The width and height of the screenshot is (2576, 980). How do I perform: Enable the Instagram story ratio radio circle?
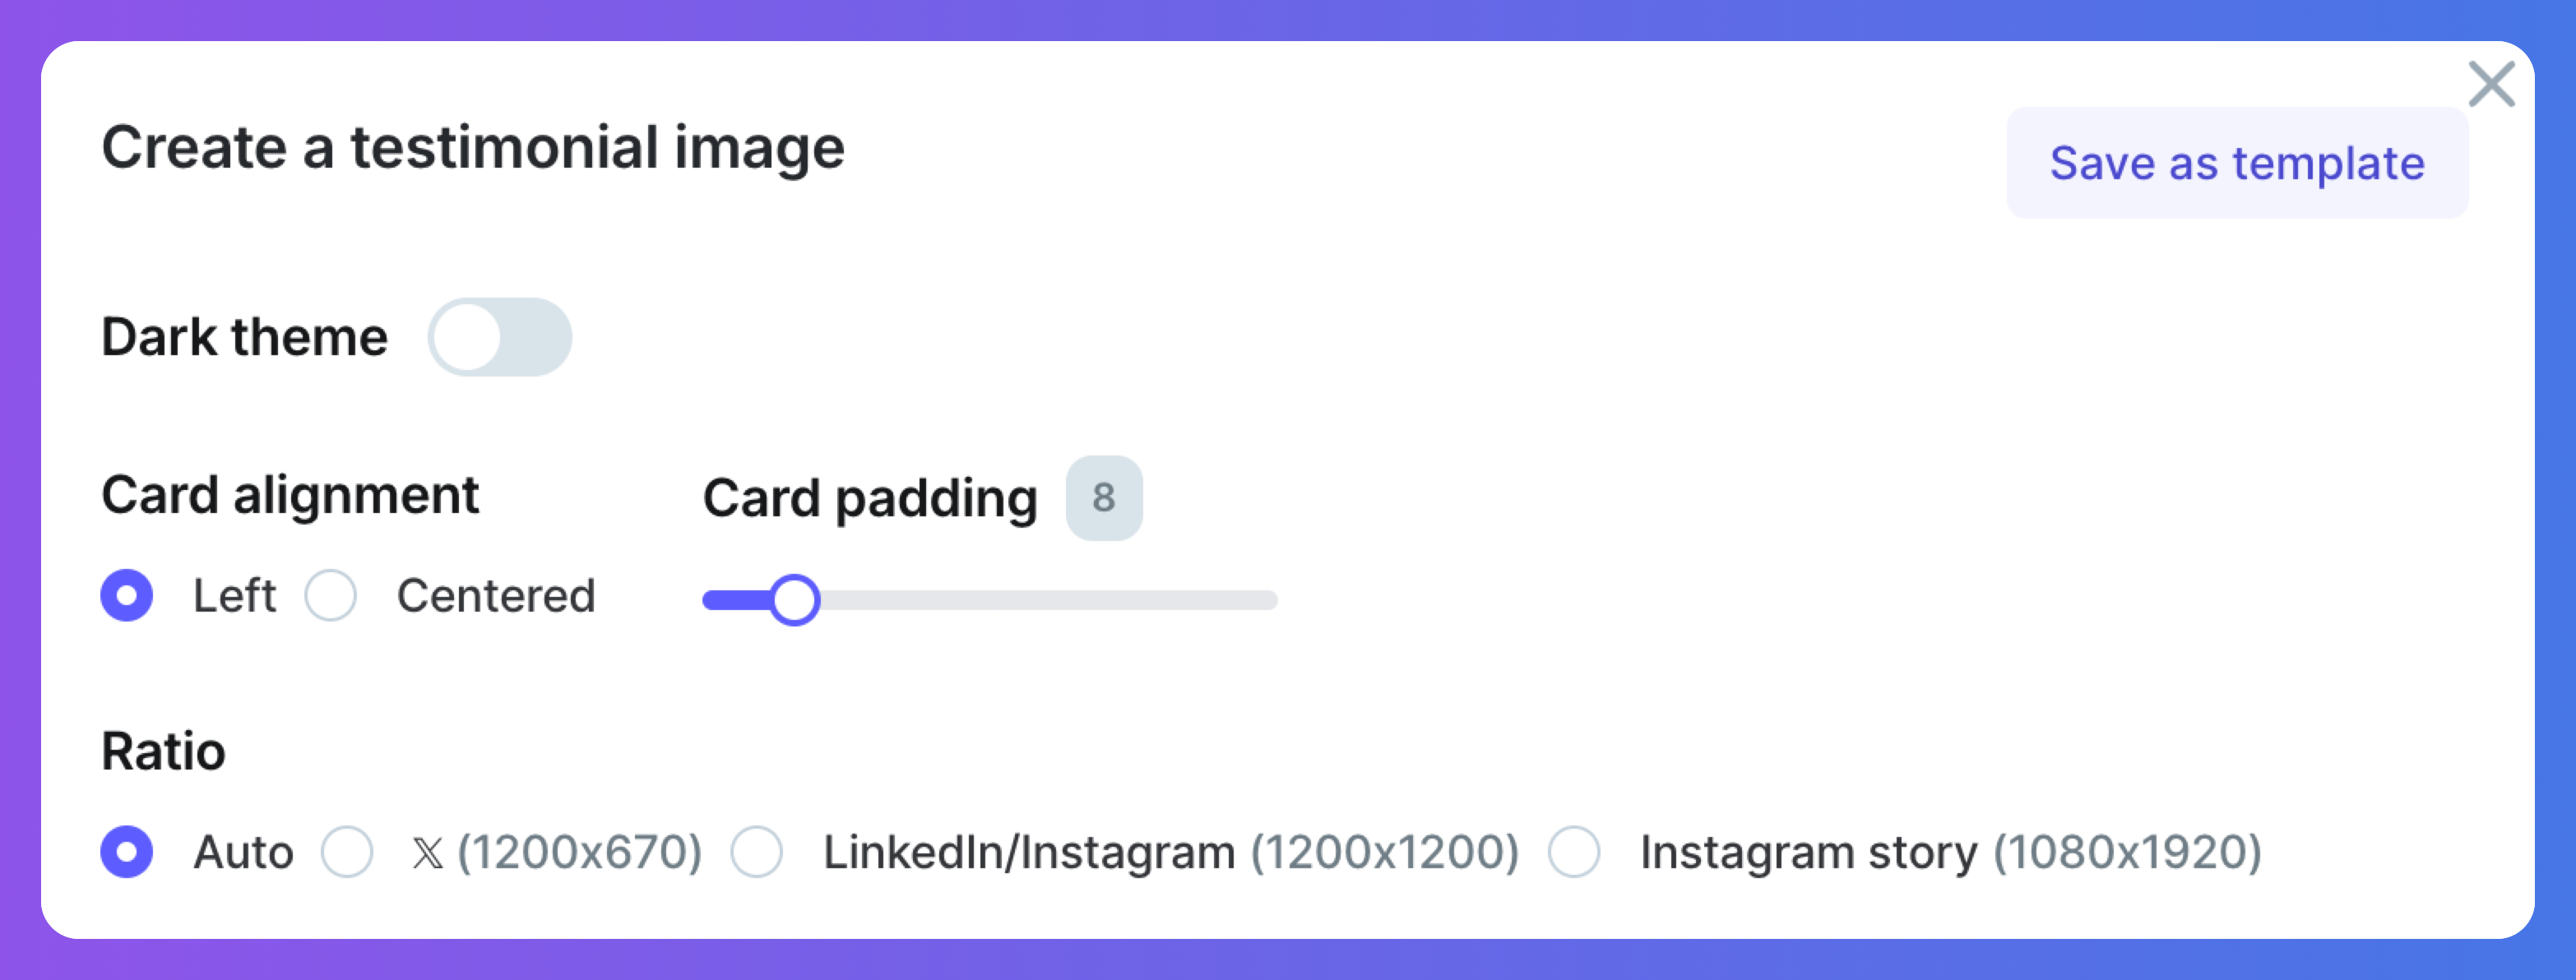[1574, 852]
